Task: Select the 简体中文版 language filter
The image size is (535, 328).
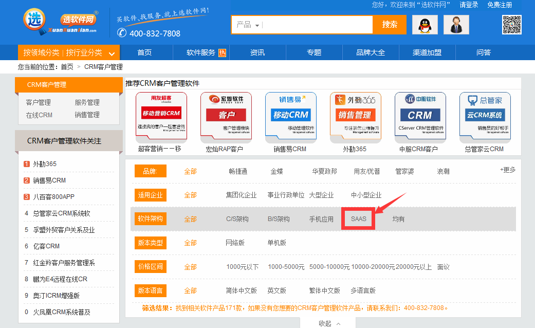Action: (x=241, y=290)
